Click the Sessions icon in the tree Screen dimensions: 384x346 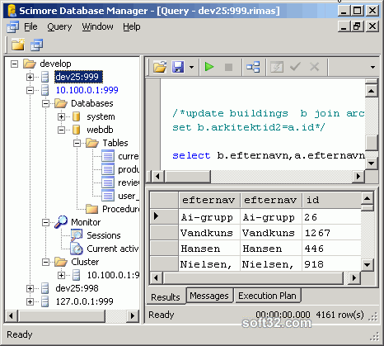77,235
